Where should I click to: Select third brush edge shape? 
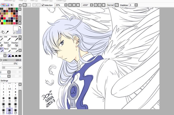tap(16, 56)
